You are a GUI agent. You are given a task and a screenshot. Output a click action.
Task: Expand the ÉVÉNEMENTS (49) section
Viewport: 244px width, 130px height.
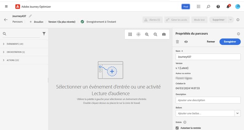[24, 44]
